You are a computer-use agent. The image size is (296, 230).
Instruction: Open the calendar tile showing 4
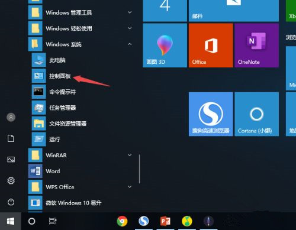165,11
